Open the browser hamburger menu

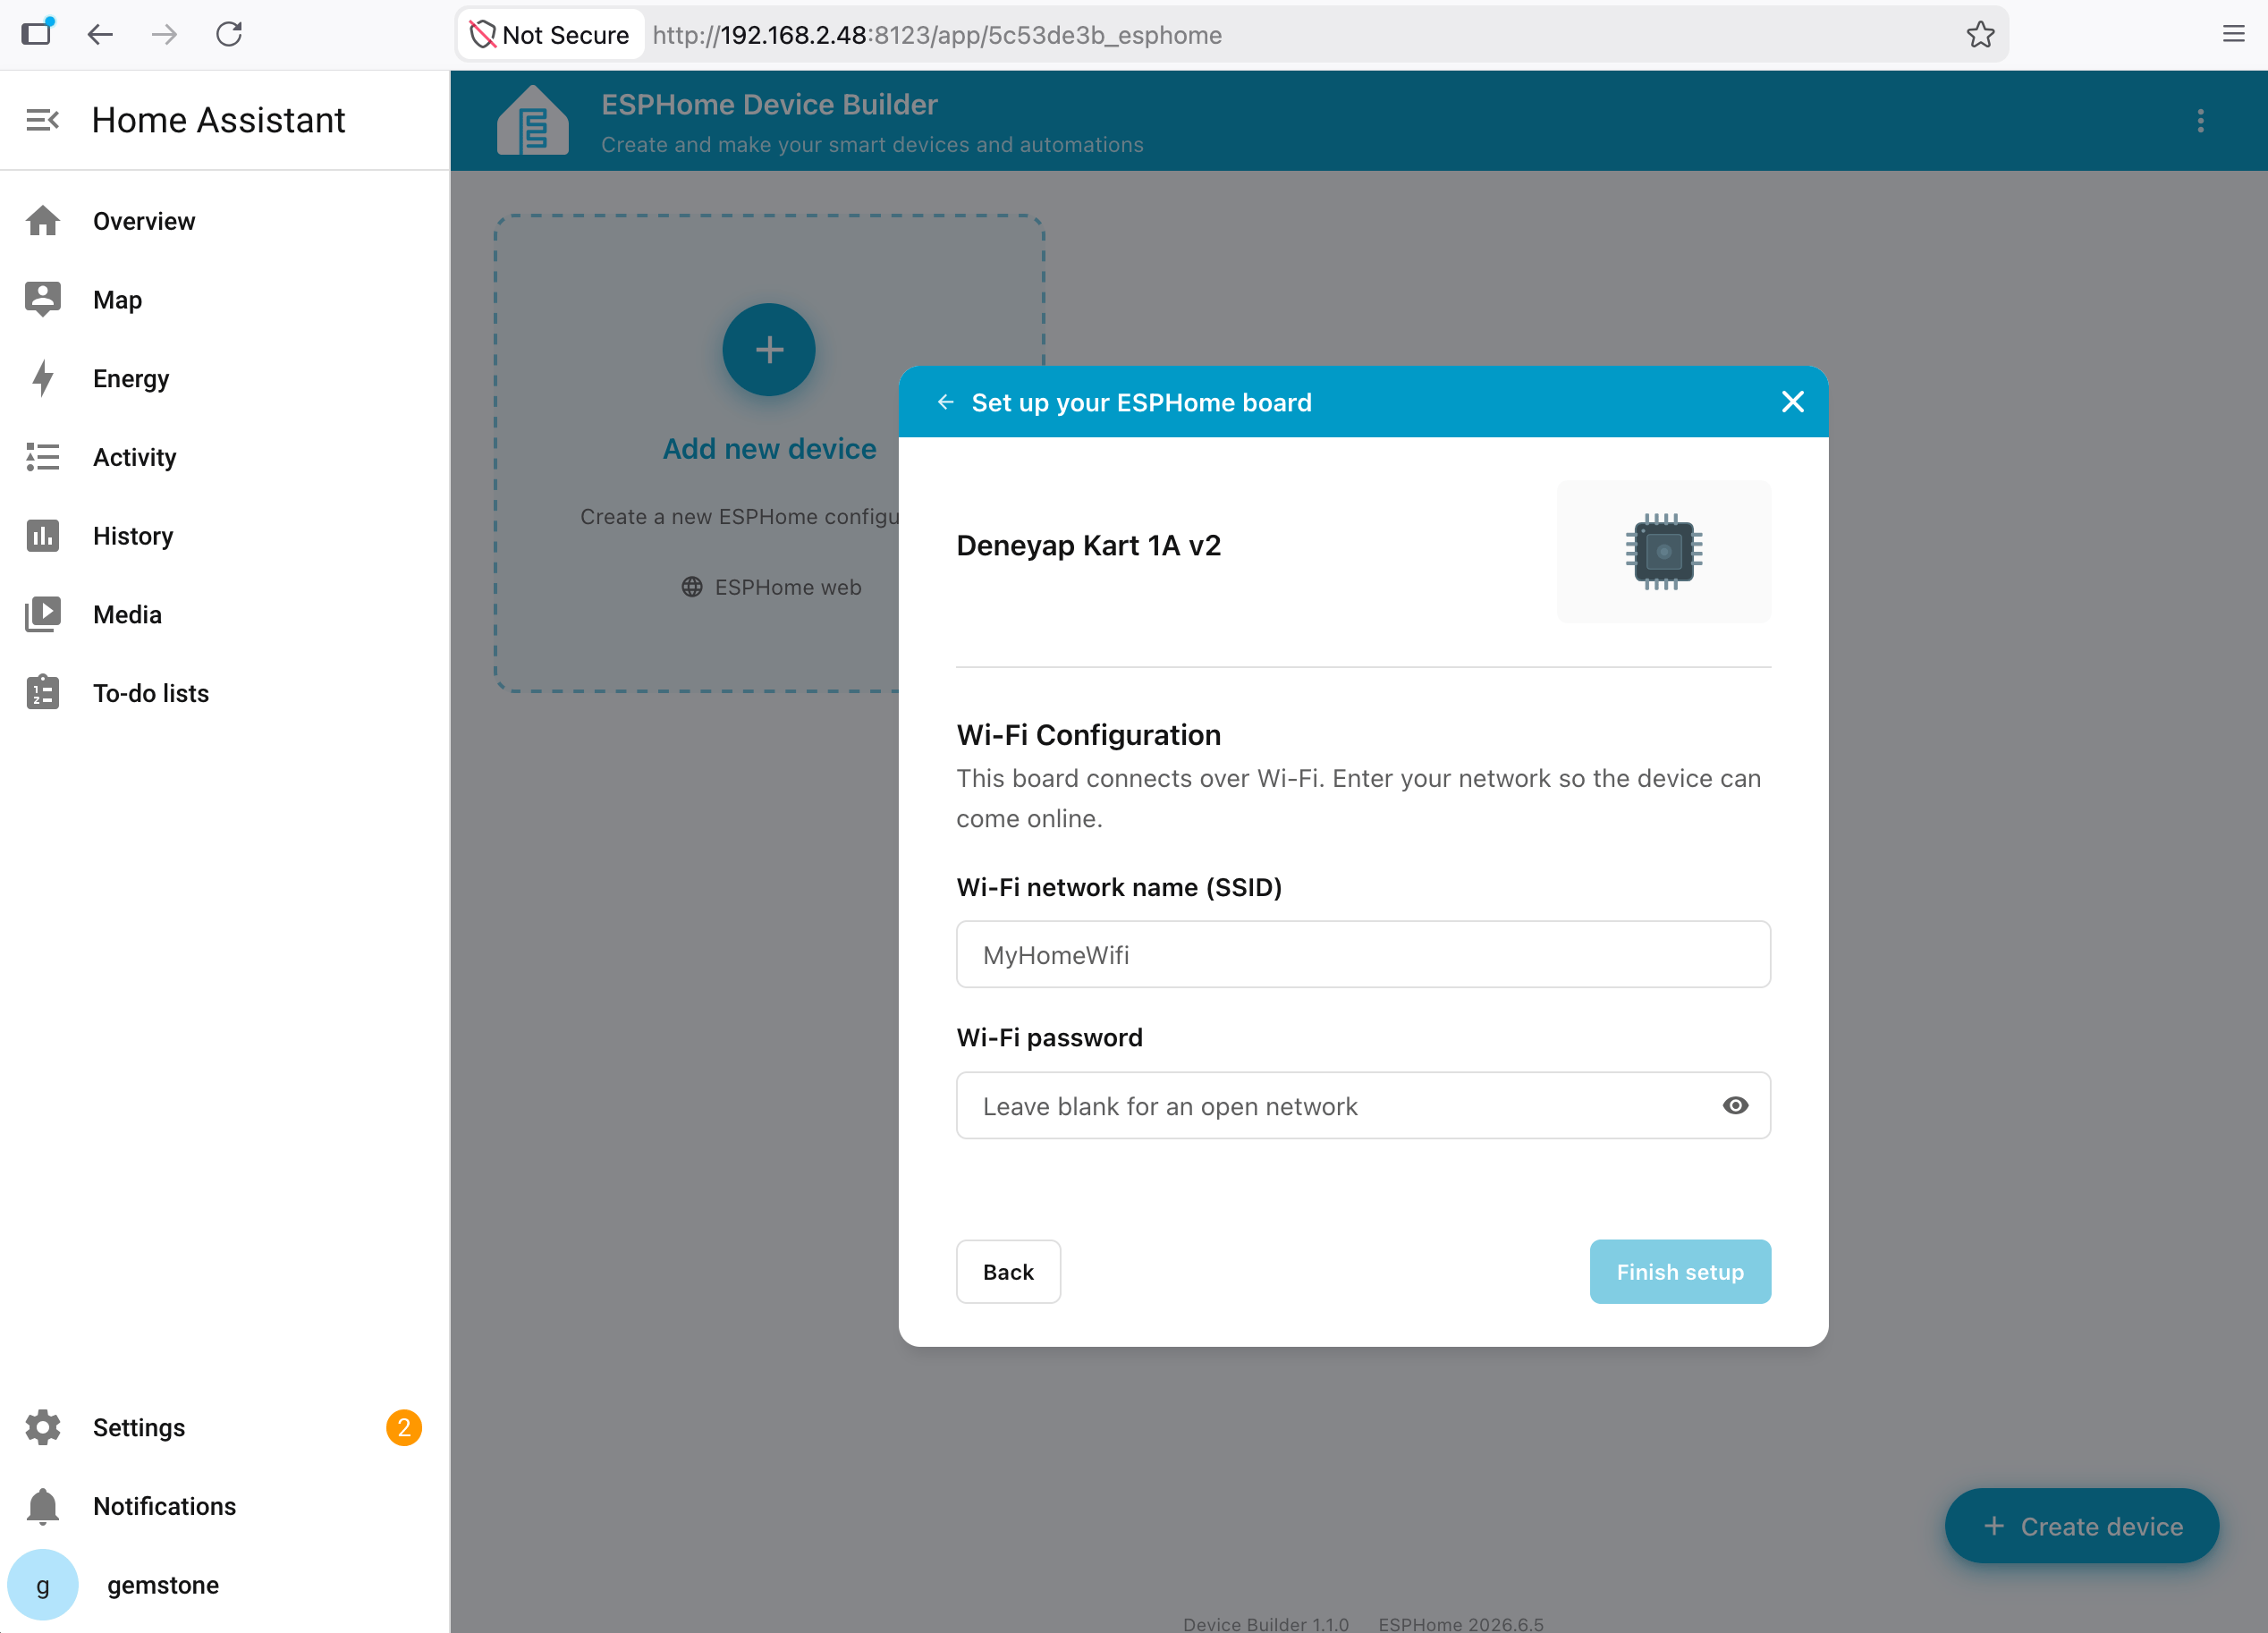tap(2233, 35)
